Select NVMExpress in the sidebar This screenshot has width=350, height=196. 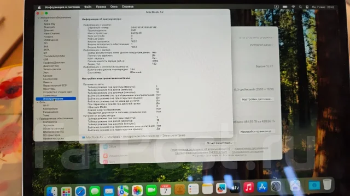[x=51, y=40]
